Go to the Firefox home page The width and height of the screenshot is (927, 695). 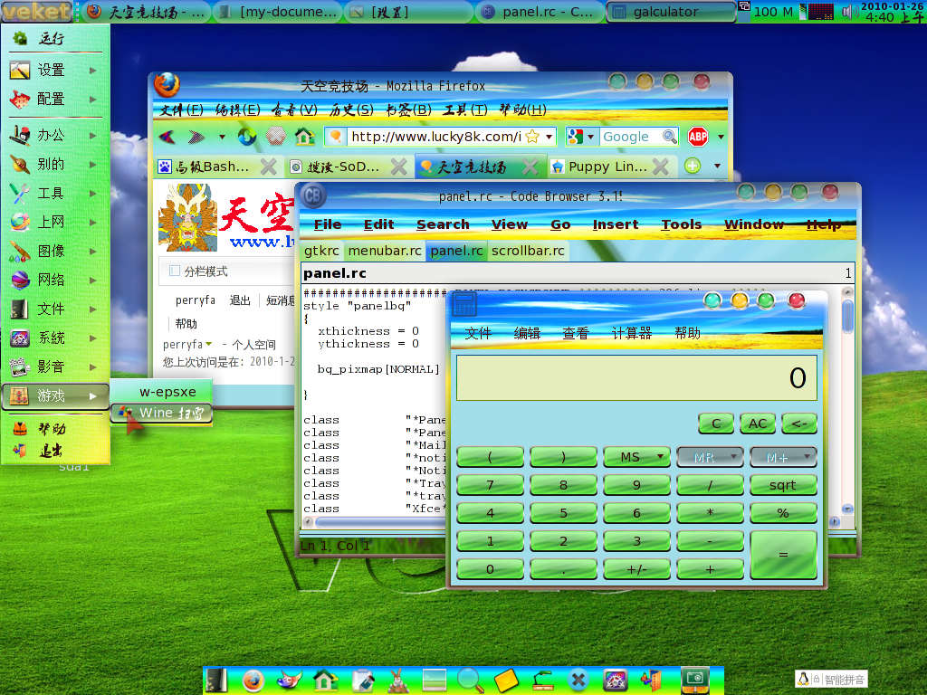pos(304,138)
